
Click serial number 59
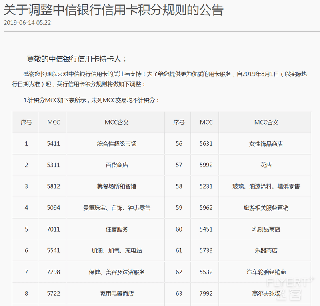179,208
